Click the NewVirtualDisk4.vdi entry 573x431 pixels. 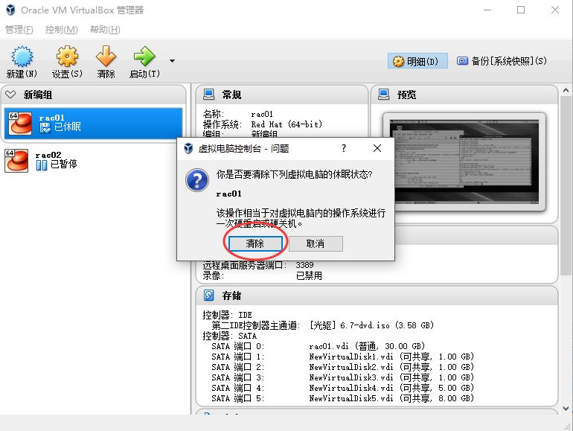[391, 388]
